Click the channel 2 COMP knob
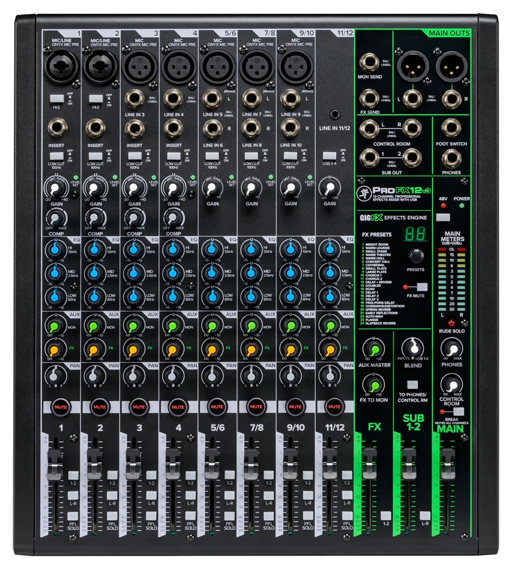The height and width of the screenshot is (570, 512). pyautogui.click(x=94, y=218)
